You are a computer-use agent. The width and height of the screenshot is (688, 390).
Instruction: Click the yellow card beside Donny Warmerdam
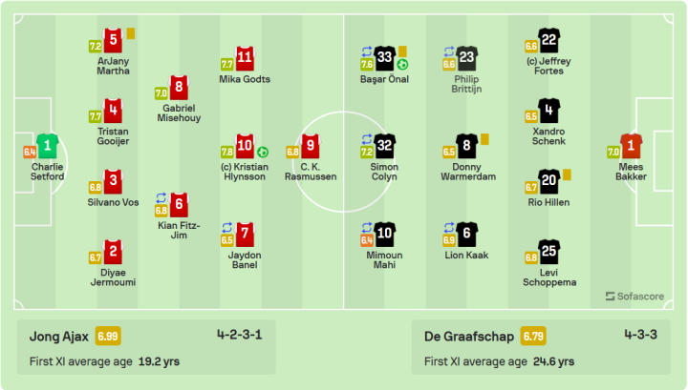(x=484, y=139)
